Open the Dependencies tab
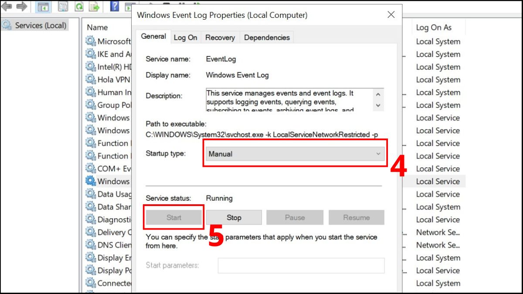This screenshot has width=523, height=294. coord(266,37)
